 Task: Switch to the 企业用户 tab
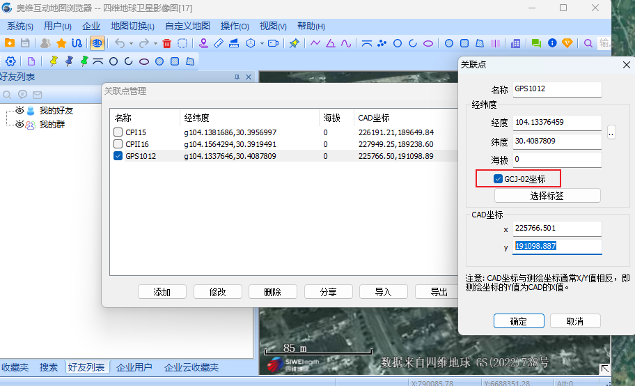(134, 367)
